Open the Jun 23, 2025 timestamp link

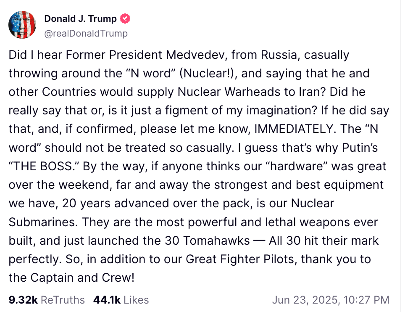tap(330, 300)
